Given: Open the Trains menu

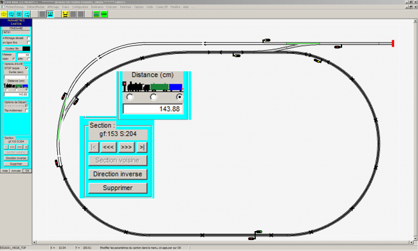Looking at the screenshot, I should pyautogui.click(x=66, y=7).
